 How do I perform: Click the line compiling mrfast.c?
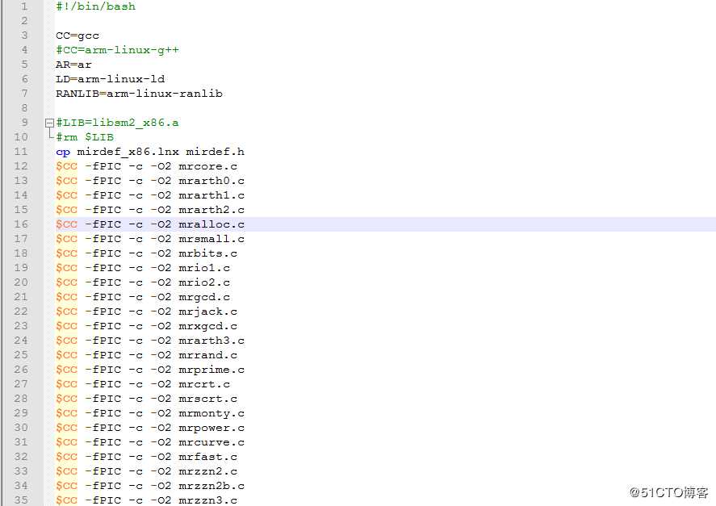[146, 457]
